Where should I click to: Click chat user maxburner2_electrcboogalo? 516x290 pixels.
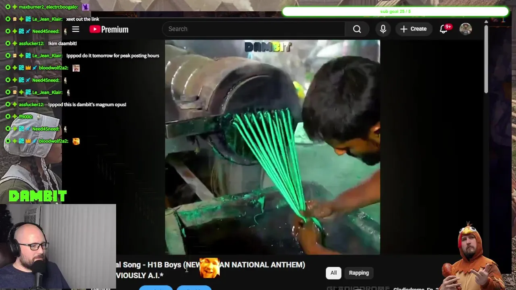pos(48,7)
